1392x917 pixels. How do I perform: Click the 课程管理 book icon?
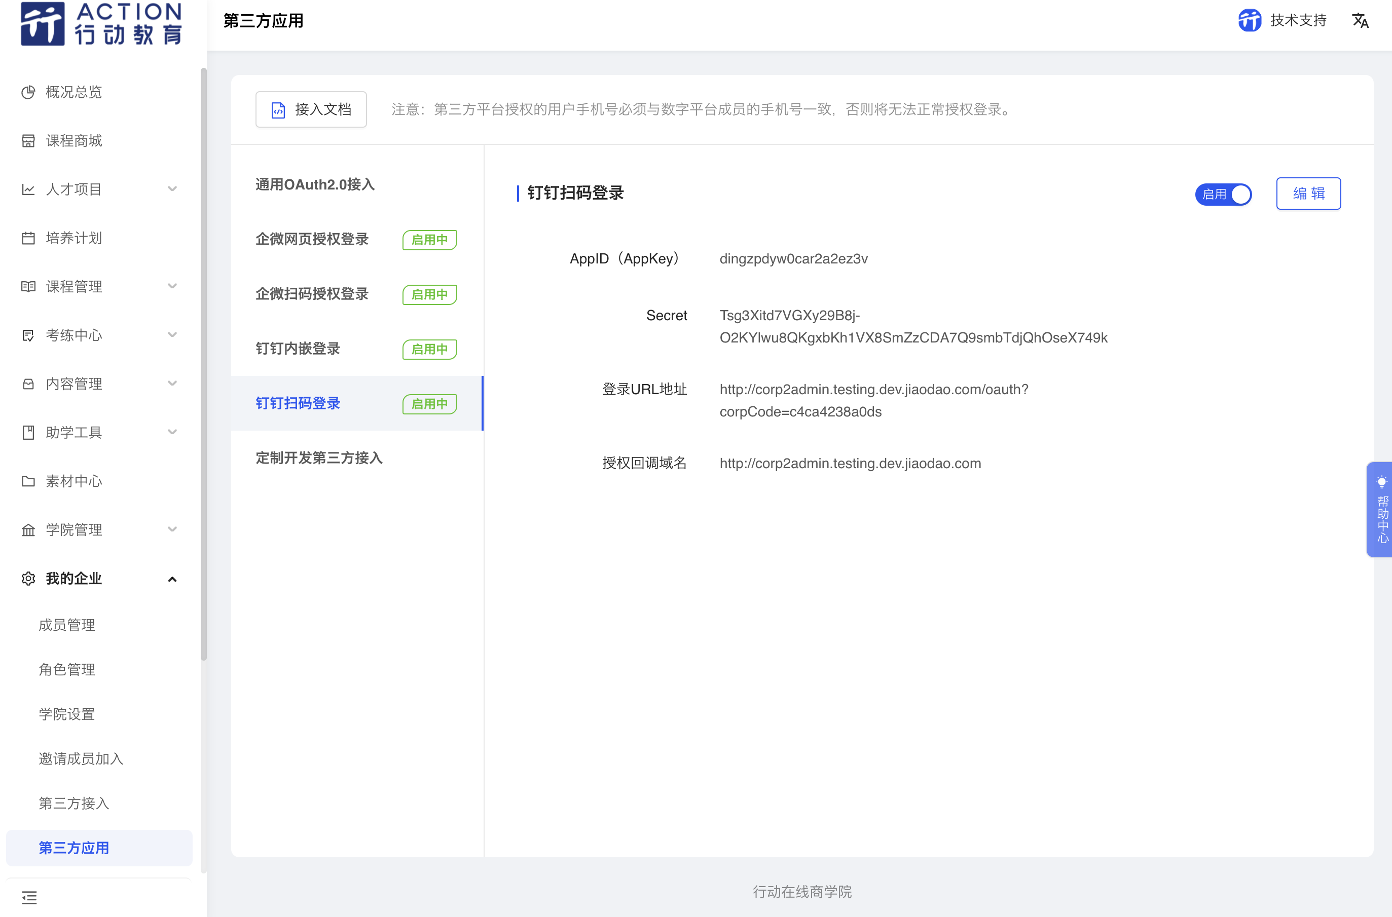click(x=28, y=287)
